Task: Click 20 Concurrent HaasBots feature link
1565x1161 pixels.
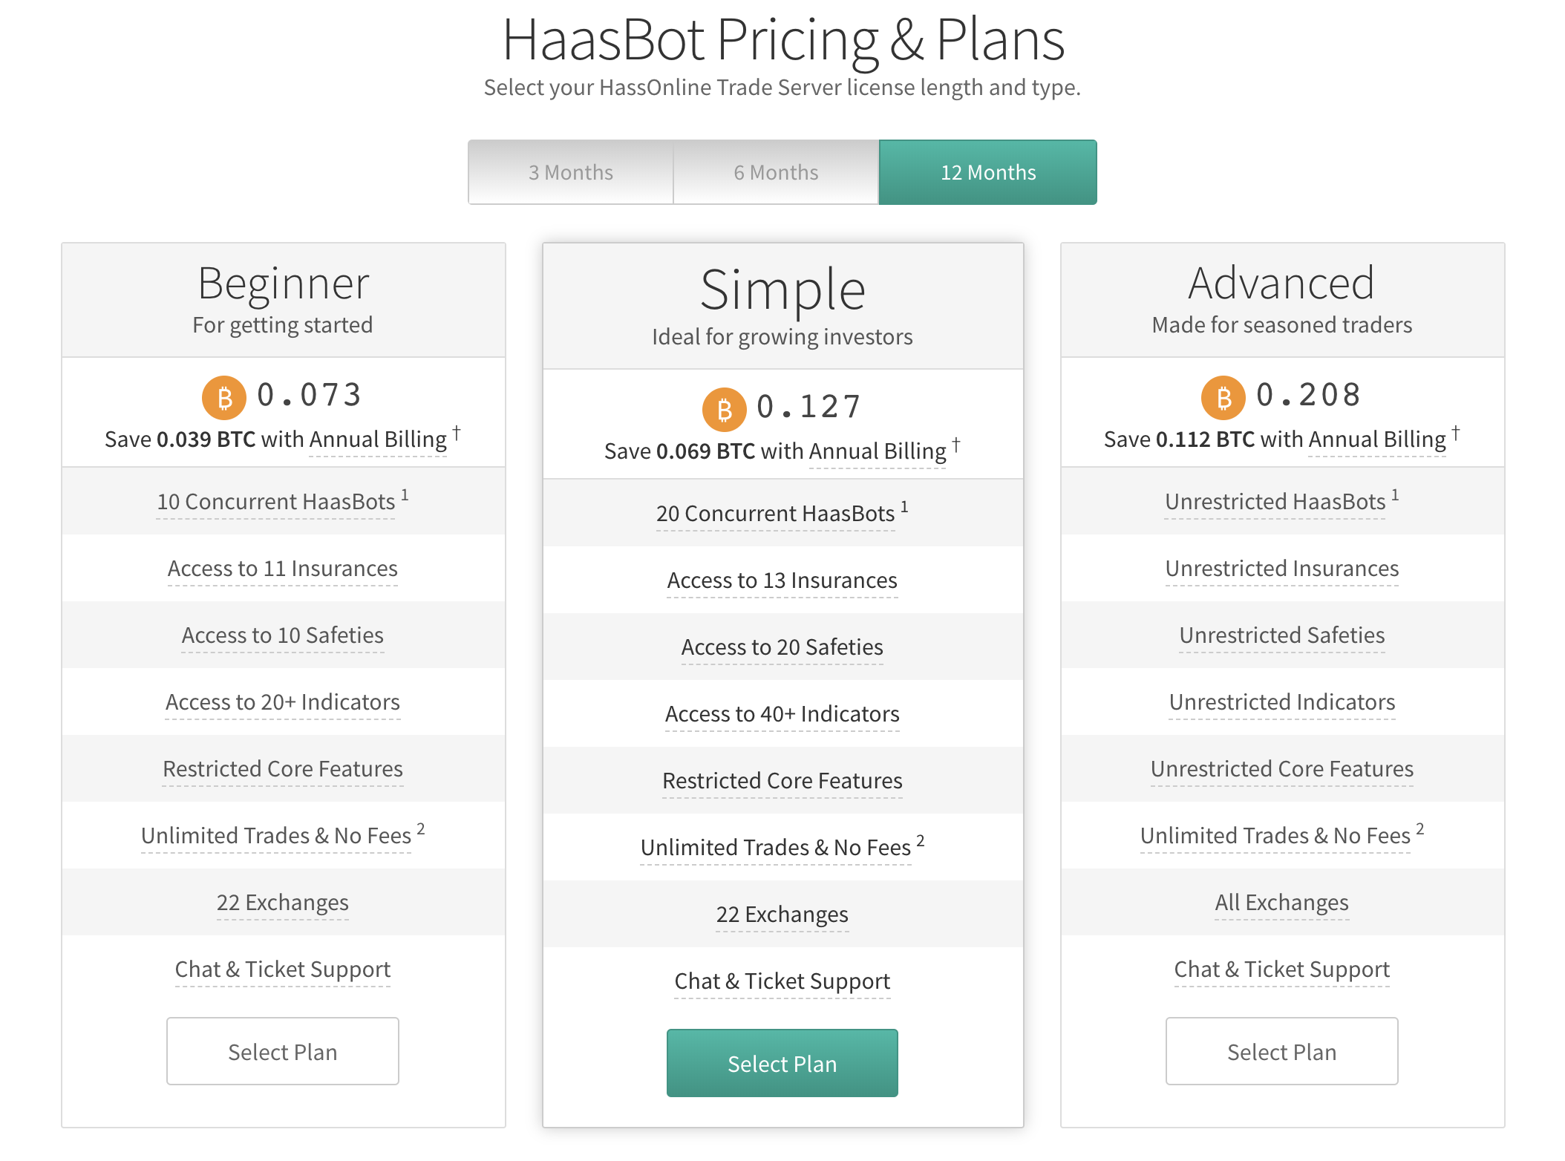Action: coord(776,514)
